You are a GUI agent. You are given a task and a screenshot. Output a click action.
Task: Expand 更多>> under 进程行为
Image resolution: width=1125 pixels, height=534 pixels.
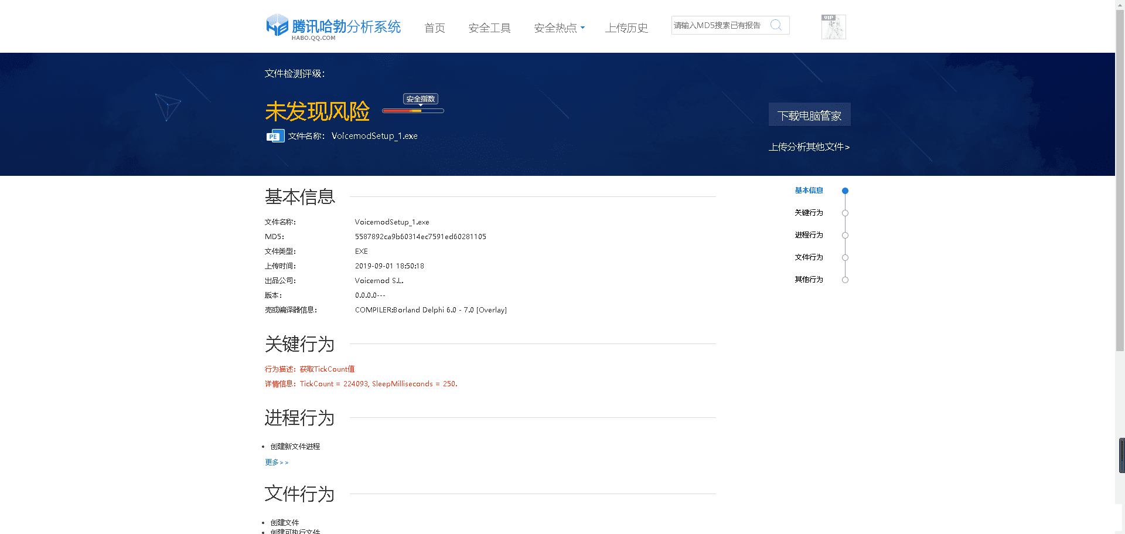pyautogui.click(x=277, y=462)
